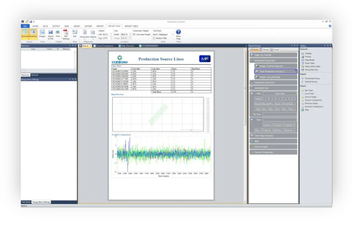Click the Top indent percentage field
The height and width of the screenshot is (227, 352).
click(106, 38)
